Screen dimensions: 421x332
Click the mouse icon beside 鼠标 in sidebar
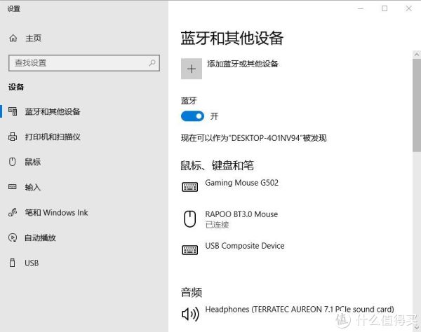pos(13,162)
